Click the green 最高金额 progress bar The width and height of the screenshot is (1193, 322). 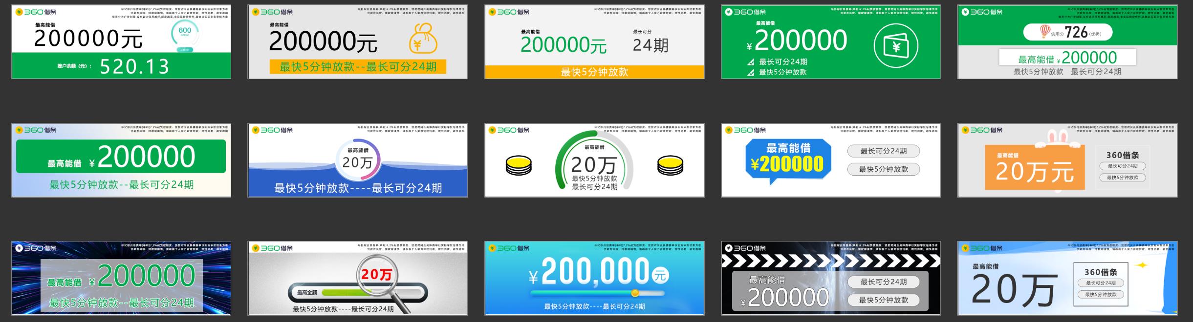[357, 293]
